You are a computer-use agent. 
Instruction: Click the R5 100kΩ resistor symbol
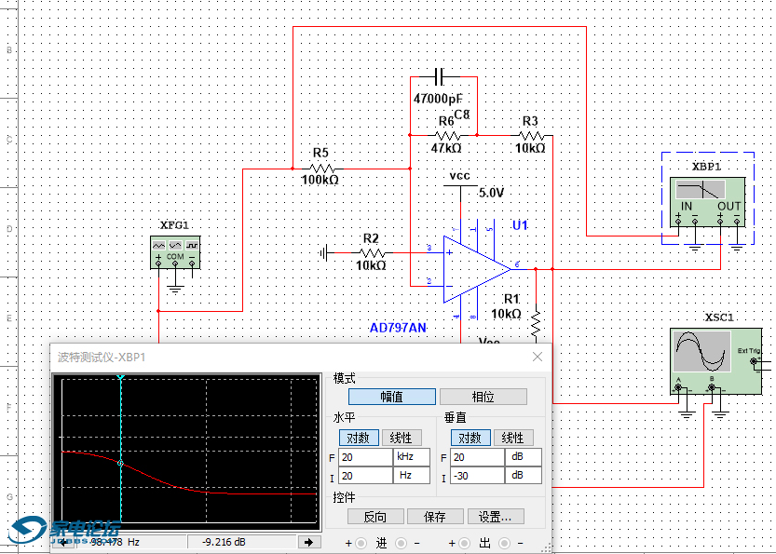320,169
